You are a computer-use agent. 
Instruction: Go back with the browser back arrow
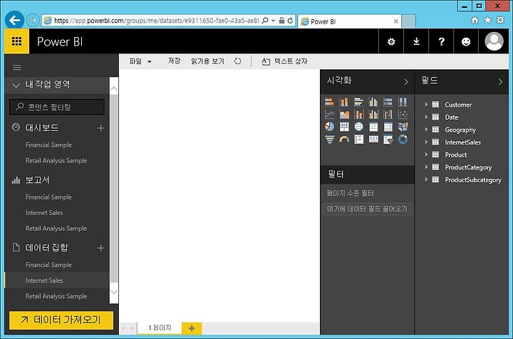[14, 20]
